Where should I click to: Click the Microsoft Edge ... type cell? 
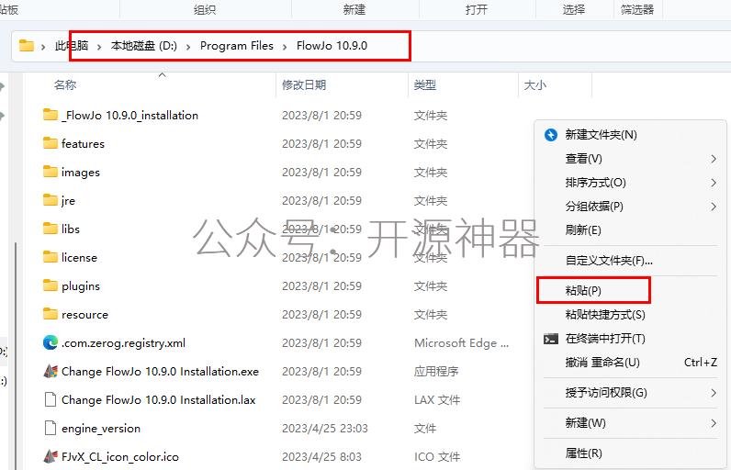462,343
